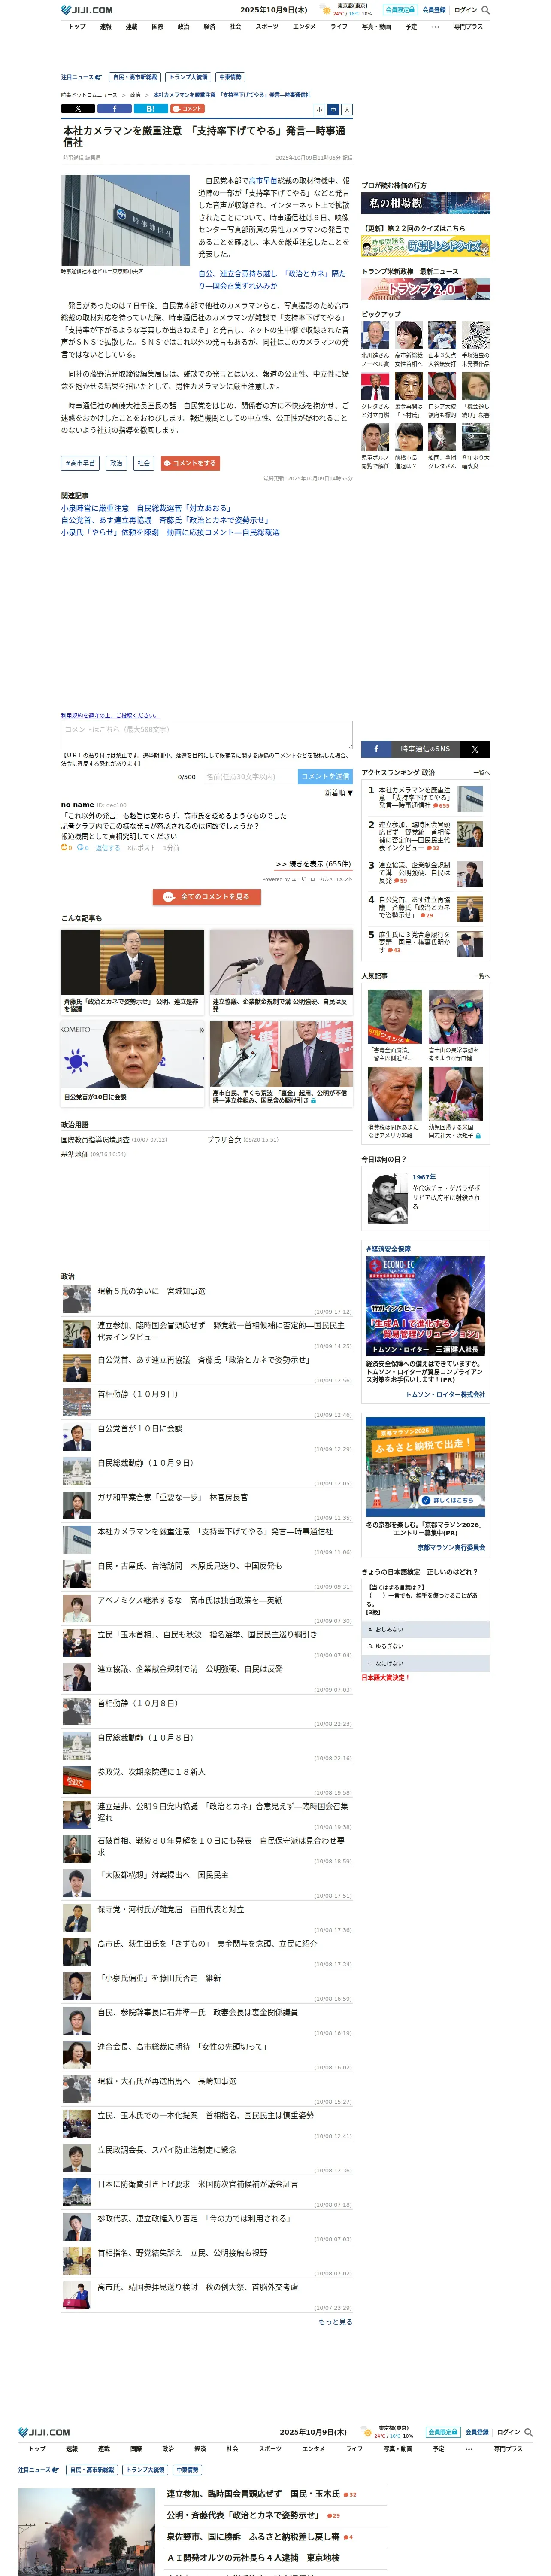This screenshot has width=551, height=2576.
Task: Open the 新着順 sort dropdown
Action: 338,793
